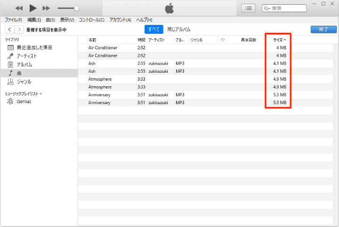339x227 pixels.
Task: Open the 表示(V) menu
Action: click(x=67, y=20)
